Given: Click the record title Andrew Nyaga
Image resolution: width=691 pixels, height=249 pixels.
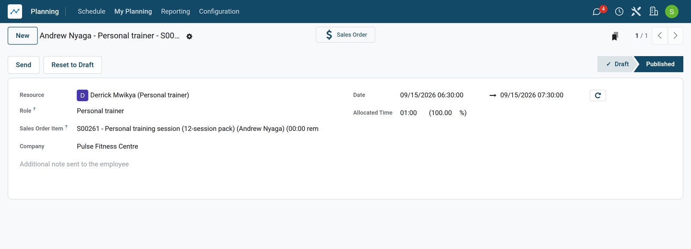Looking at the screenshot, I should click(110, 36).
